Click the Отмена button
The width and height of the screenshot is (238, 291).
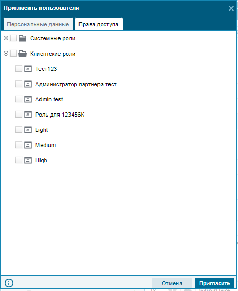(x=172, y=283)
